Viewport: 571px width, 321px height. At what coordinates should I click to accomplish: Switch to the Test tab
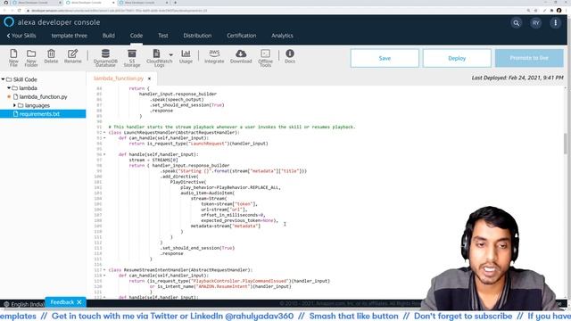point(163,36)
